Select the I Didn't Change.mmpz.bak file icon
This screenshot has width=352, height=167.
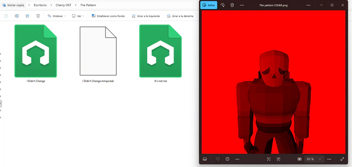click(x=98, y=51)
